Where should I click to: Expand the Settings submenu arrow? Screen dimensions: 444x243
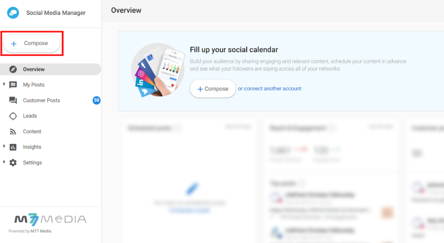(4, 162)
